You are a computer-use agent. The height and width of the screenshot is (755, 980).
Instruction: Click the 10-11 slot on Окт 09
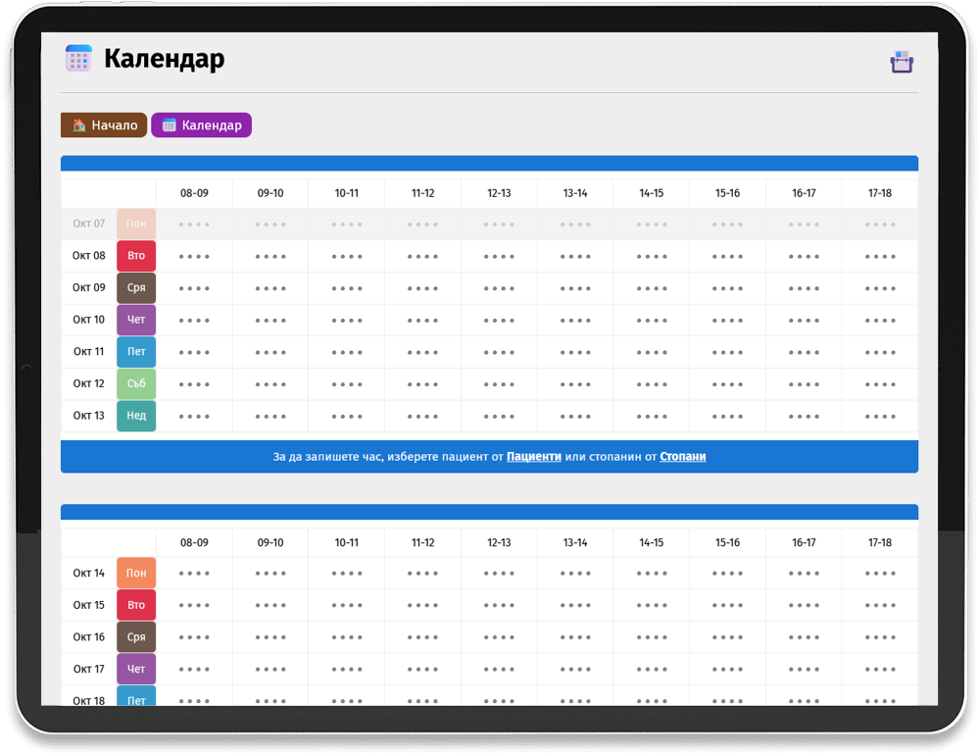coord(347,288)
